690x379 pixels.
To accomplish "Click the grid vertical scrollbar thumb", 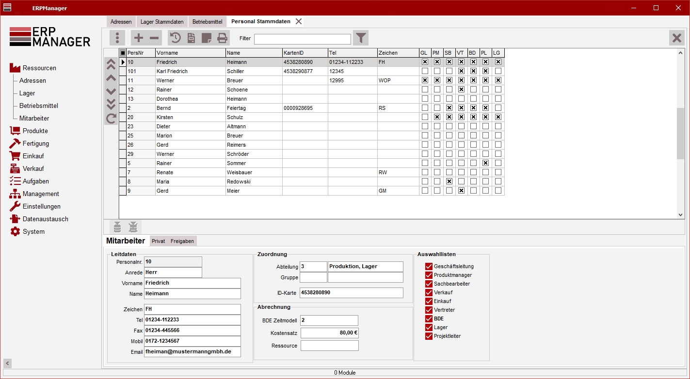I will pos(680,133).
